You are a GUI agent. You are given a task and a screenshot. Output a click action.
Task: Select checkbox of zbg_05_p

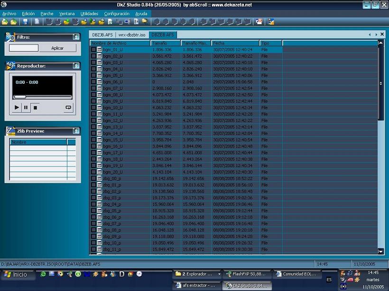pyautogui.click(x=93, y=211)
